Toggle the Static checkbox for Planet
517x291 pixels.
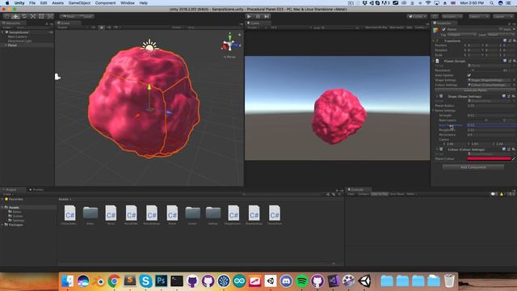(x=501, y=29)
